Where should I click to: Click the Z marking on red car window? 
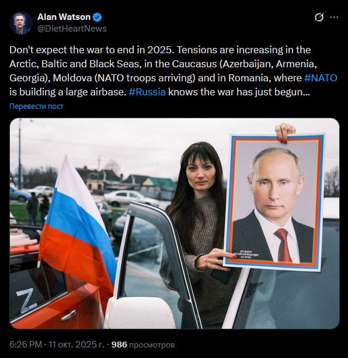click(x=26, y=300)
